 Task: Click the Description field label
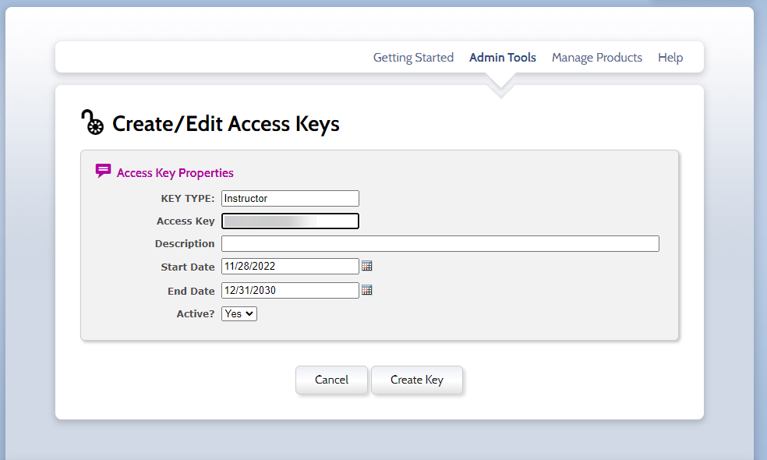point(185,243)
